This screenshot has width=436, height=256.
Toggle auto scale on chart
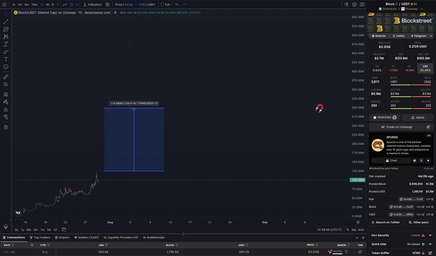[361, 229]
